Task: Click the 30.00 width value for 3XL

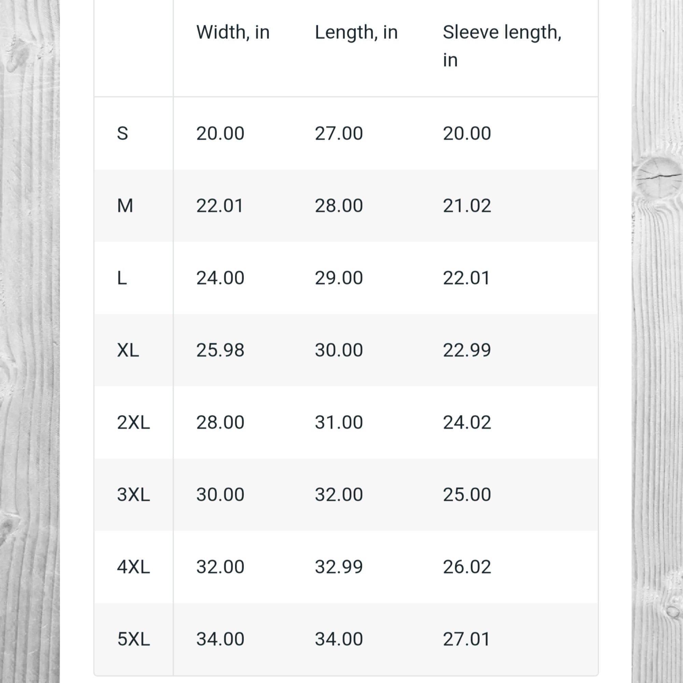Action: click(220, 494)
